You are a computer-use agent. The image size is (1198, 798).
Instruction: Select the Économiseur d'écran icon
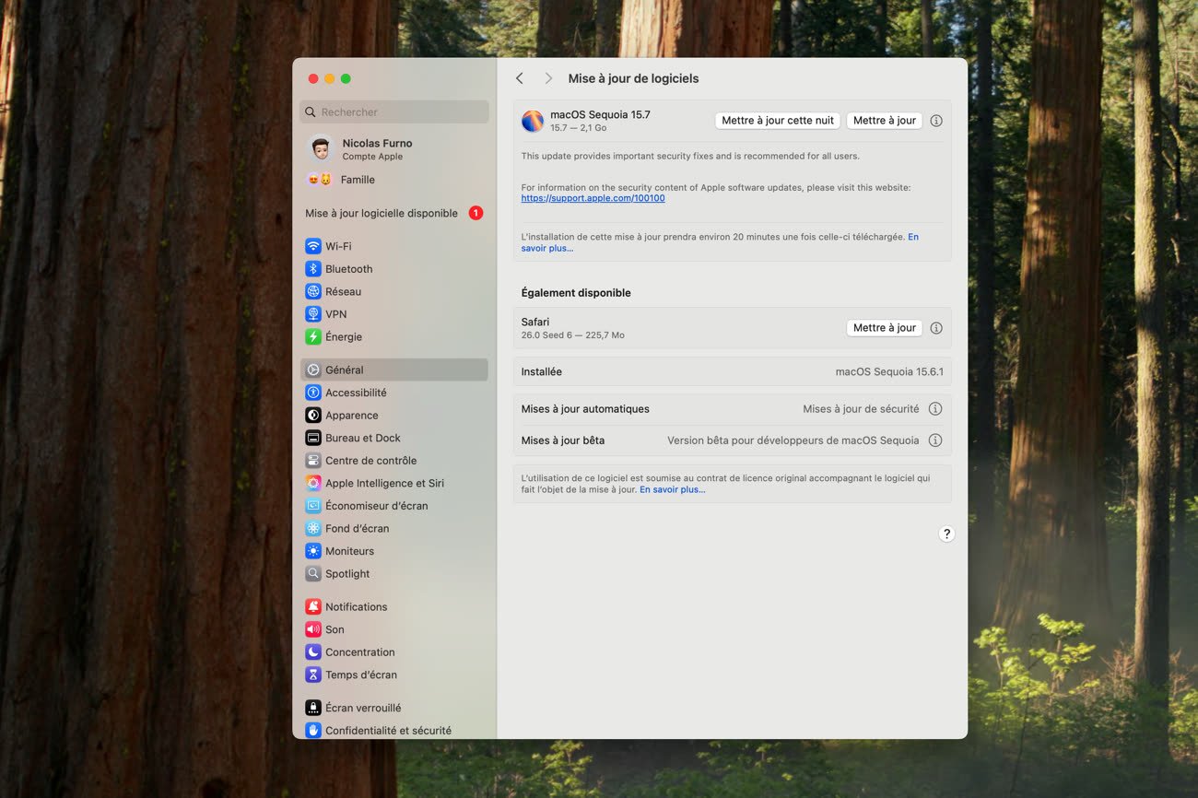click(313, 506)
